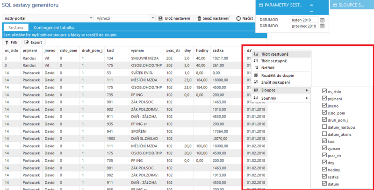Viewport: 374px width, 190px height.
Task: Uncheck the druh_pom_j column checkbox
Action: tap(324, 119)
